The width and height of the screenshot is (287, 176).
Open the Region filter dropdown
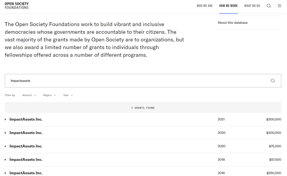(50, 95)
